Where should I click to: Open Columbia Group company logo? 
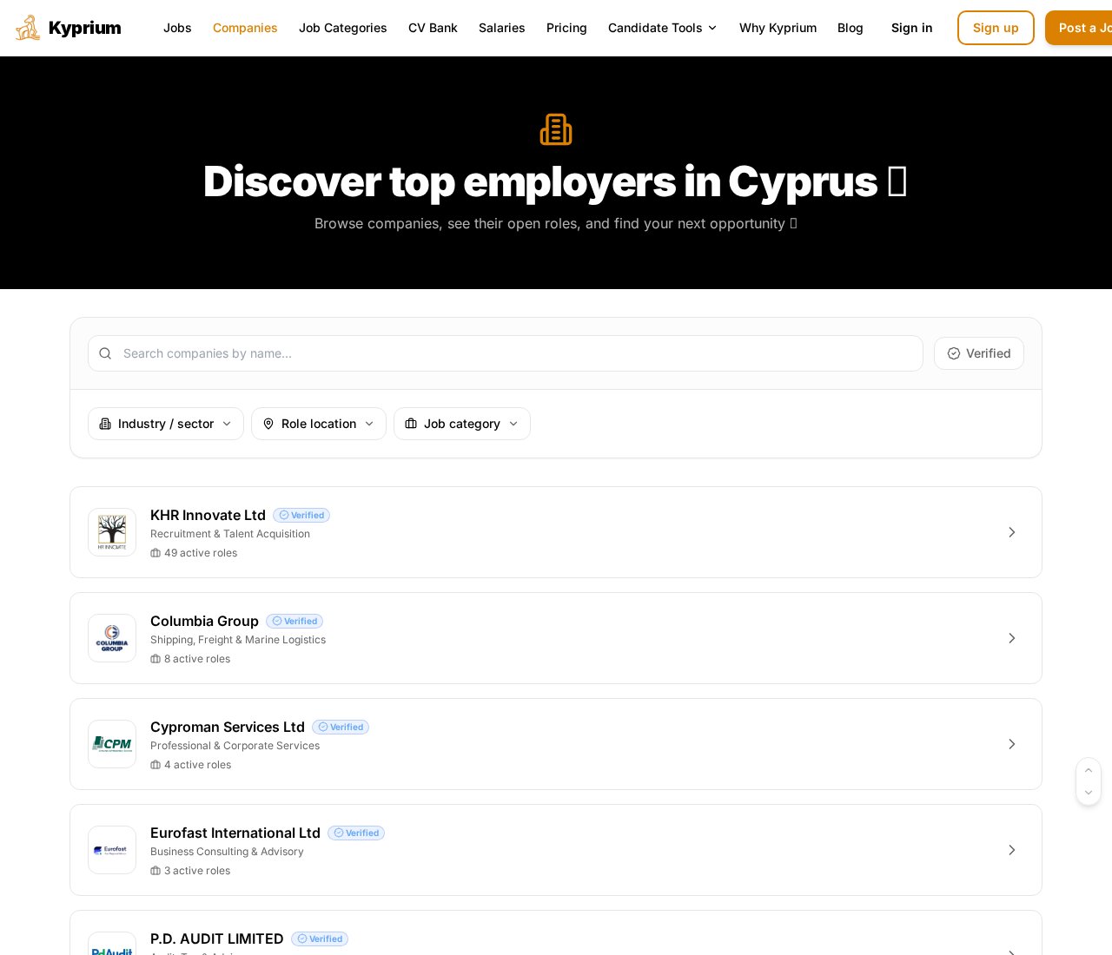(112, 638)
